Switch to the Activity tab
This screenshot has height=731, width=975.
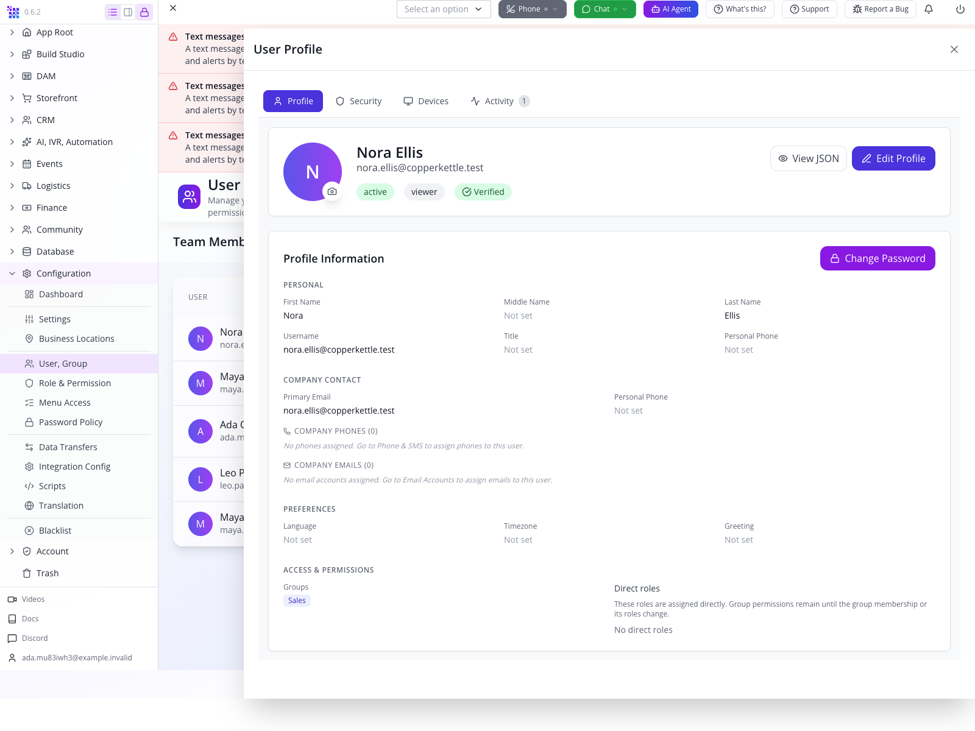pyautogui.click(x=500, y=101)
